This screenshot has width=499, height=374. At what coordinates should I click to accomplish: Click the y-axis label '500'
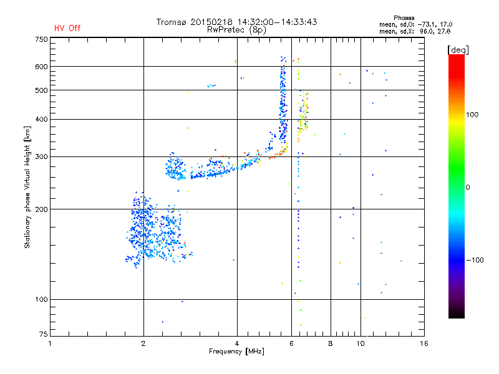pyautogui.click(x=42, y=90)
